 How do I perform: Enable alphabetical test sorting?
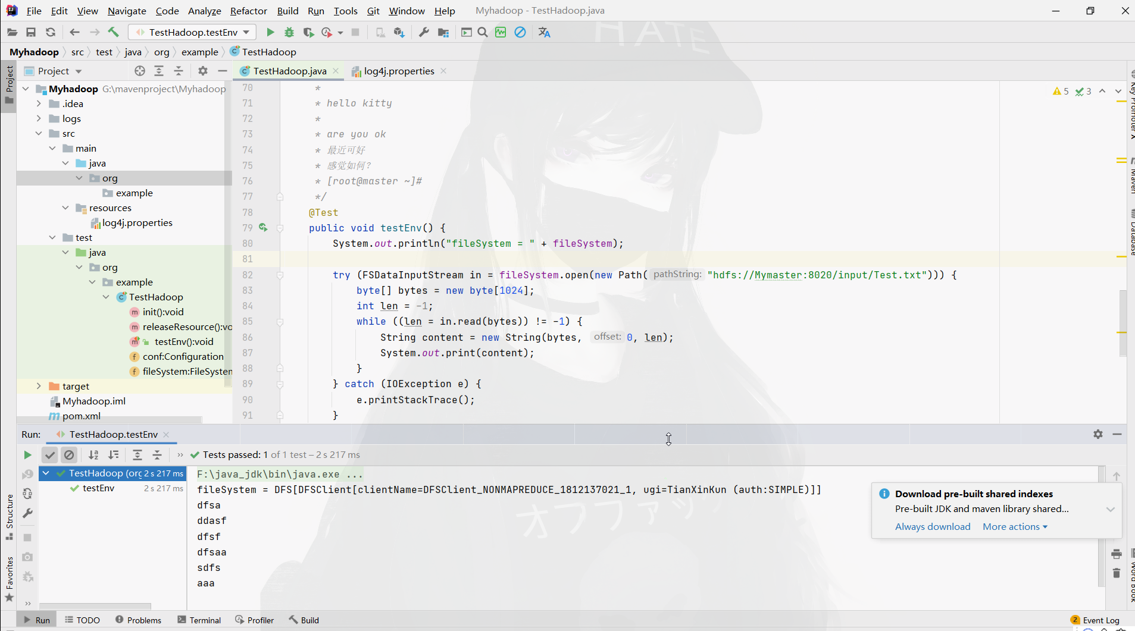pos(94,455)
